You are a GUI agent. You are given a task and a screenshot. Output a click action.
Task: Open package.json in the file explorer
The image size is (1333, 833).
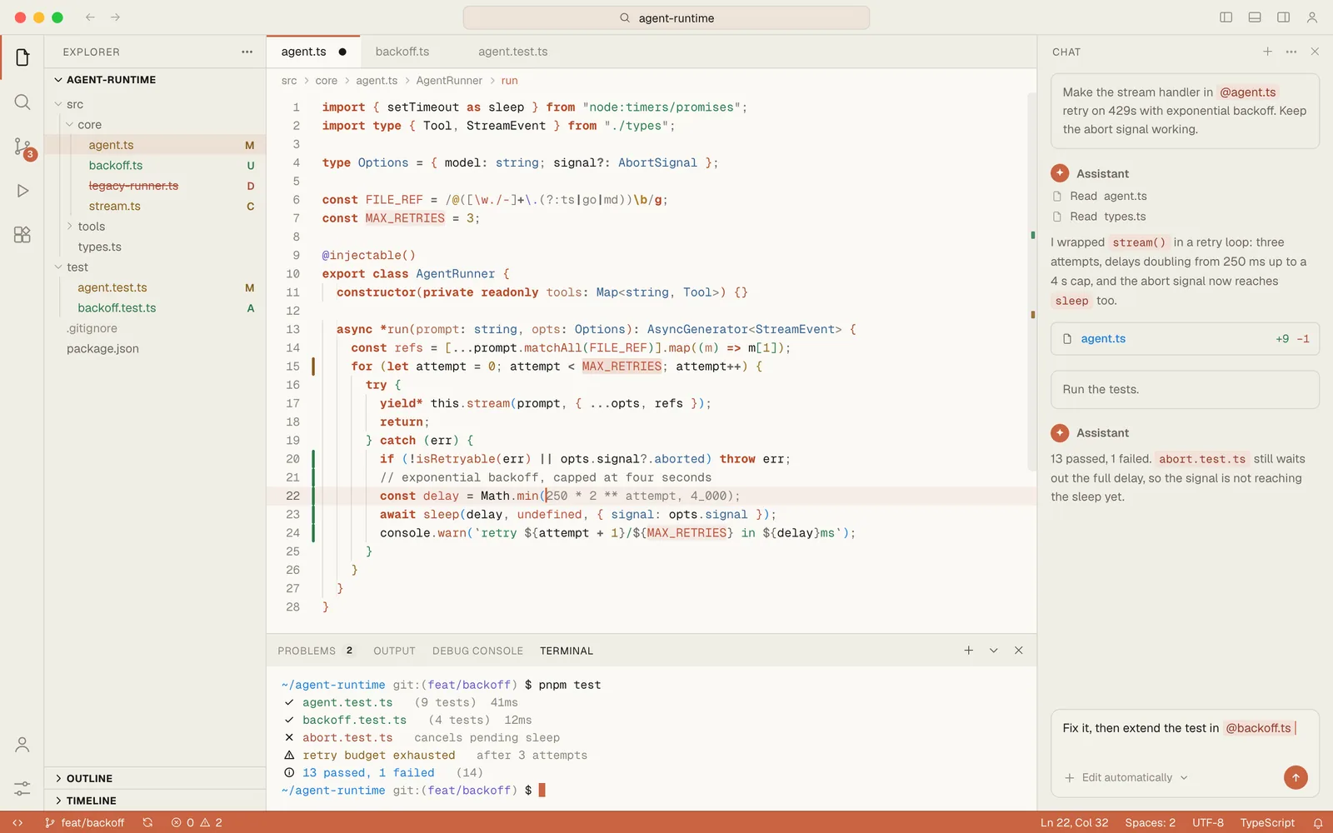coord(155,348)
